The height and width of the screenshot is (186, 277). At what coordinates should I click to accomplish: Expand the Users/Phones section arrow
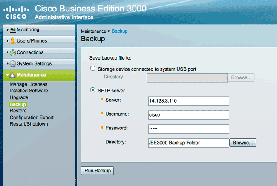click(7, 41)
